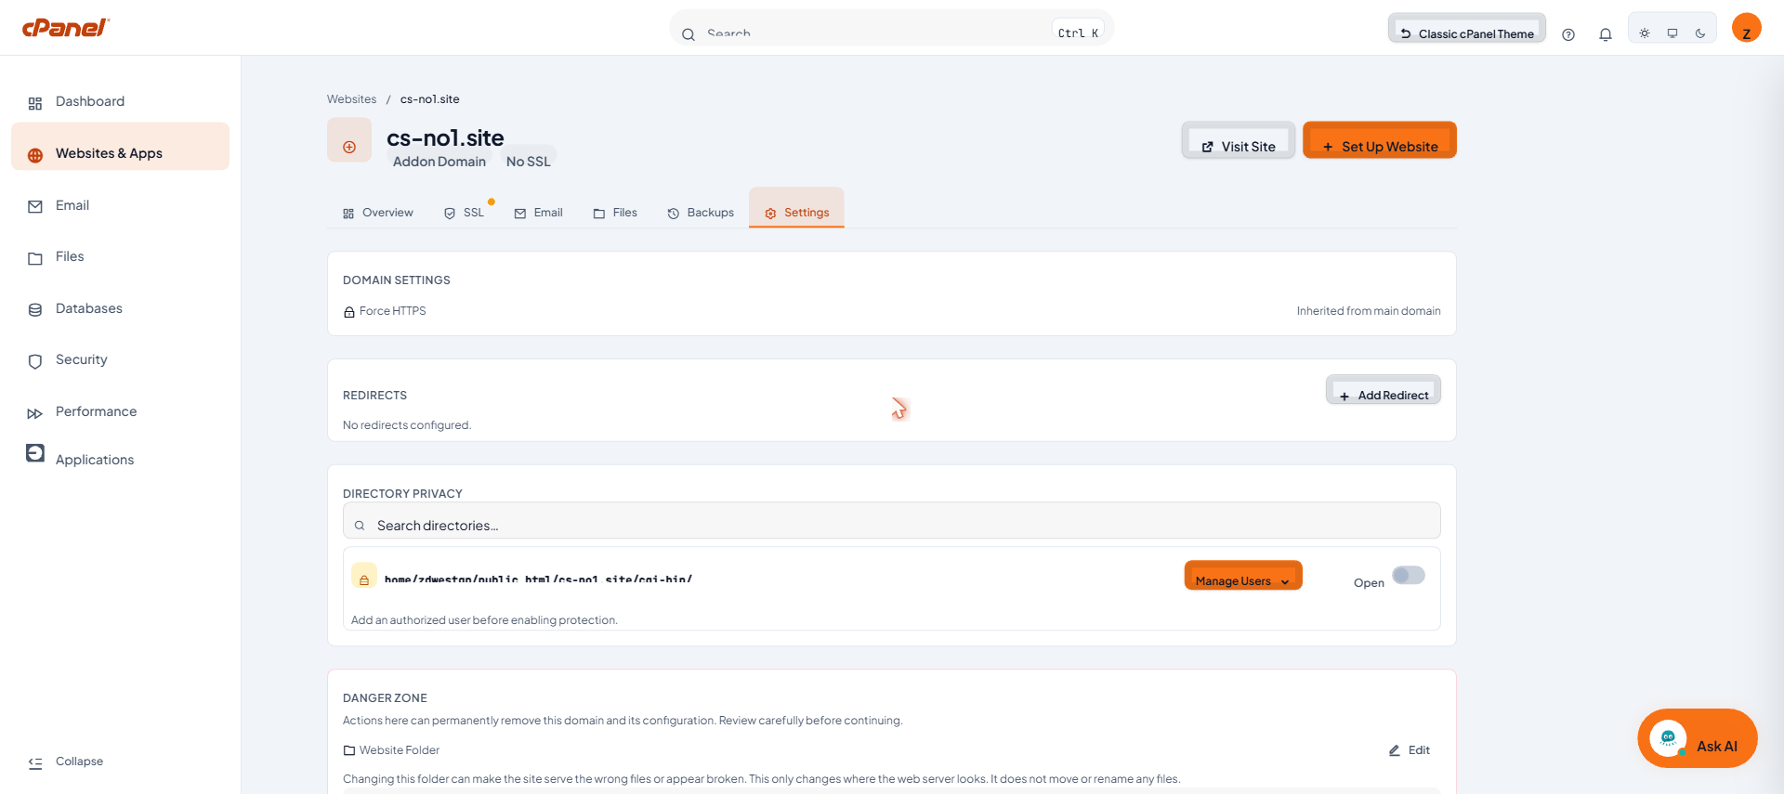The height and width of the screenshot is (794, 1784).
Task: Go to Dashboard in sidebar
Action: (120, 102)
